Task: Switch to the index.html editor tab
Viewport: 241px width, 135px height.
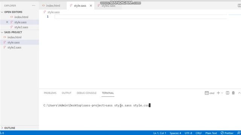Action: pyautogui.click(x=53, y=6)
